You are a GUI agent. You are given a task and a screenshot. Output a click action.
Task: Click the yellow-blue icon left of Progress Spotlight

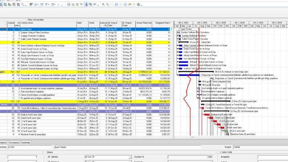point(82,4)
